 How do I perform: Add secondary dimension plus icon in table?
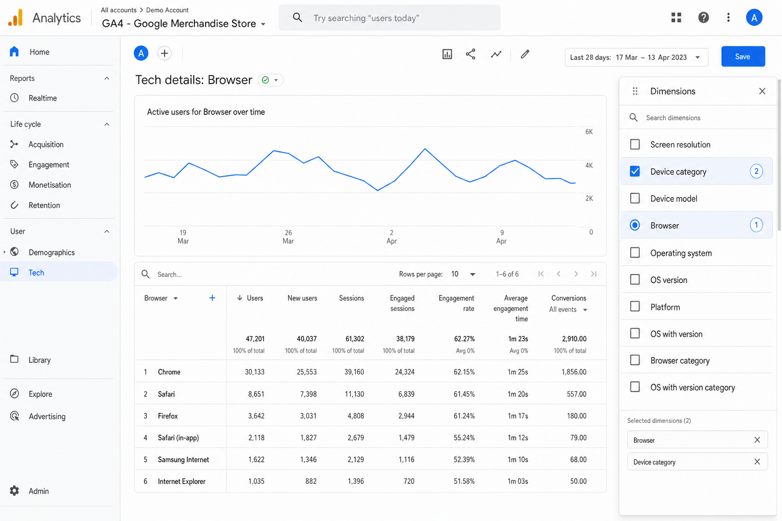(x=212, y=298)
